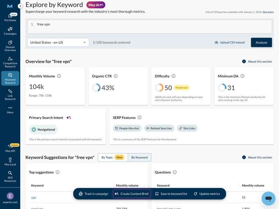Open Link Research in sidebar
The height and width of the screenshot is (209, 279).
pyautogui.click(x=10, y=94)
